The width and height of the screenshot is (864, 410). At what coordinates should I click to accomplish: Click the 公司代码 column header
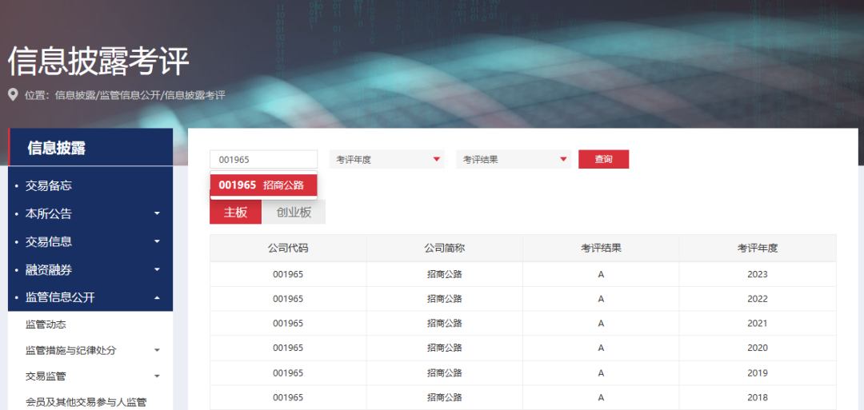(x=288, y=248)
